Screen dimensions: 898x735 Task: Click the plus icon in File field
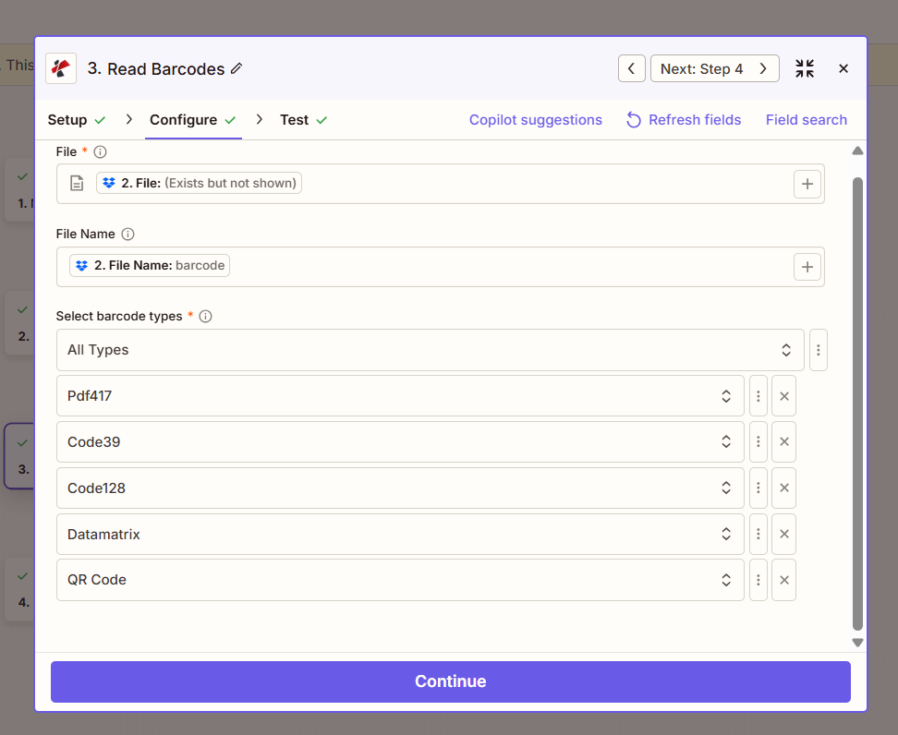[807, 184]
